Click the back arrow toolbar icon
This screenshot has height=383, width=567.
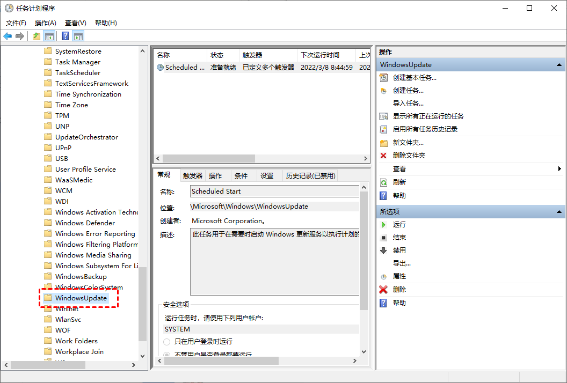[8, 36]
